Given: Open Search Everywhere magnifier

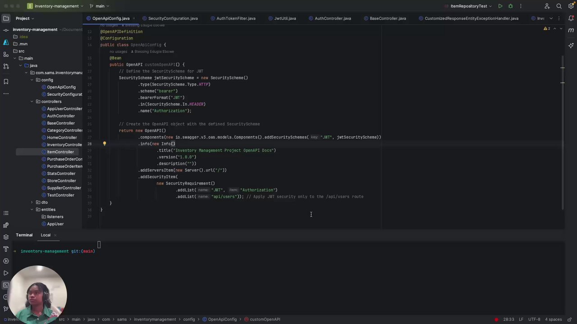Looking at the screenshot, I should 559,6.
